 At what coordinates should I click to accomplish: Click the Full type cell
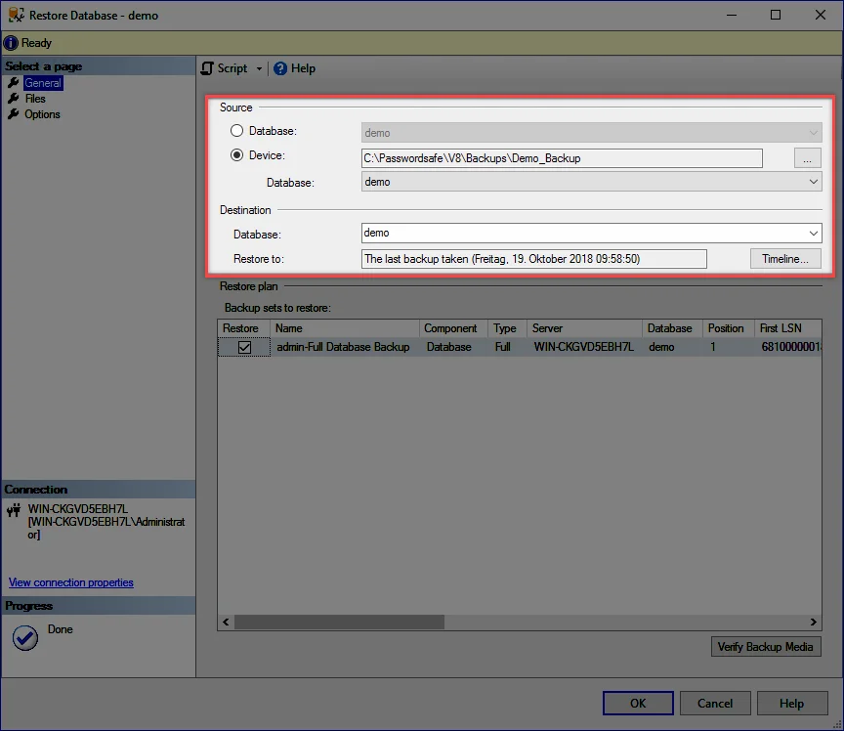[x=503, y=347]
